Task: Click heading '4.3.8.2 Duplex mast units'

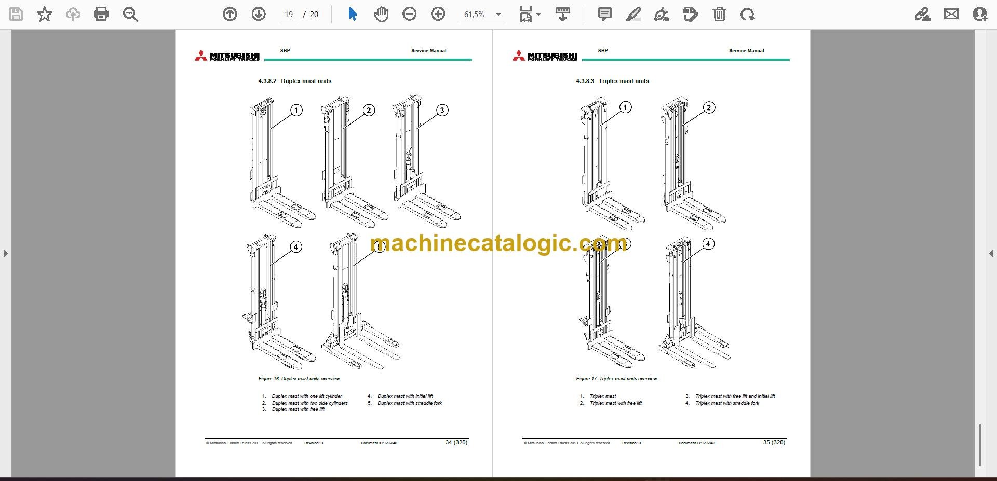Action: click(x=294, y=81)
